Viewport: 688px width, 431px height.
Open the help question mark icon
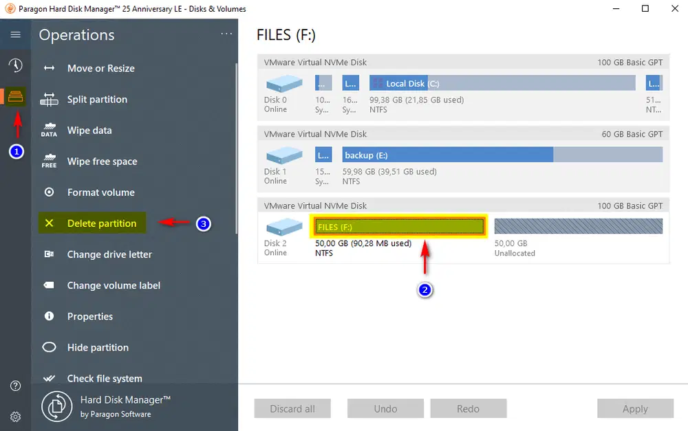(x=15, y=386)
